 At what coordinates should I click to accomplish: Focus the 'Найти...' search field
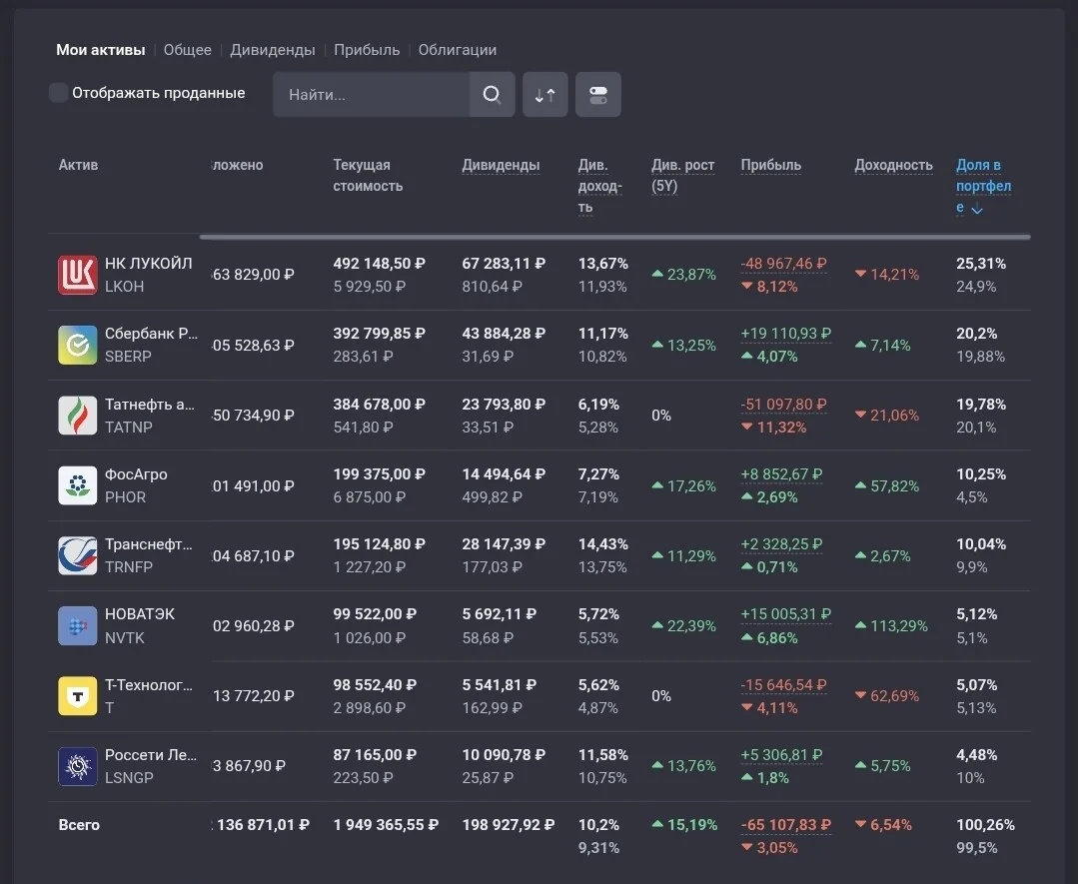[x=372, y=94]
